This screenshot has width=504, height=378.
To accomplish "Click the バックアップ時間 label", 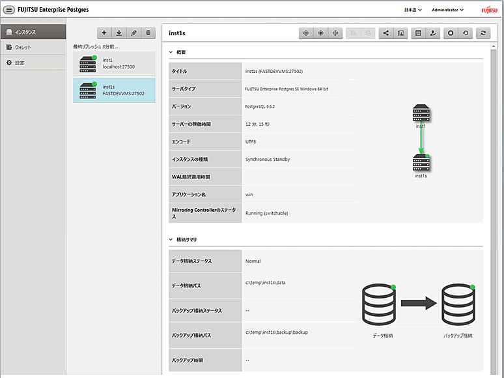I will tap(188, 360).
